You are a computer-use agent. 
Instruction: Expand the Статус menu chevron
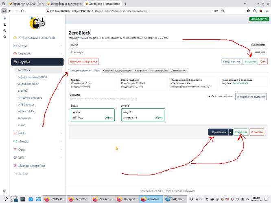coord(61,46)
